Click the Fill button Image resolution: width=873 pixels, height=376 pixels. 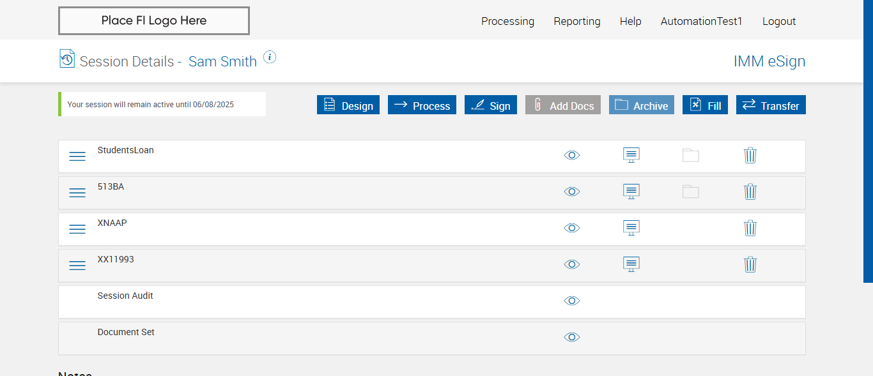point(705,105)
